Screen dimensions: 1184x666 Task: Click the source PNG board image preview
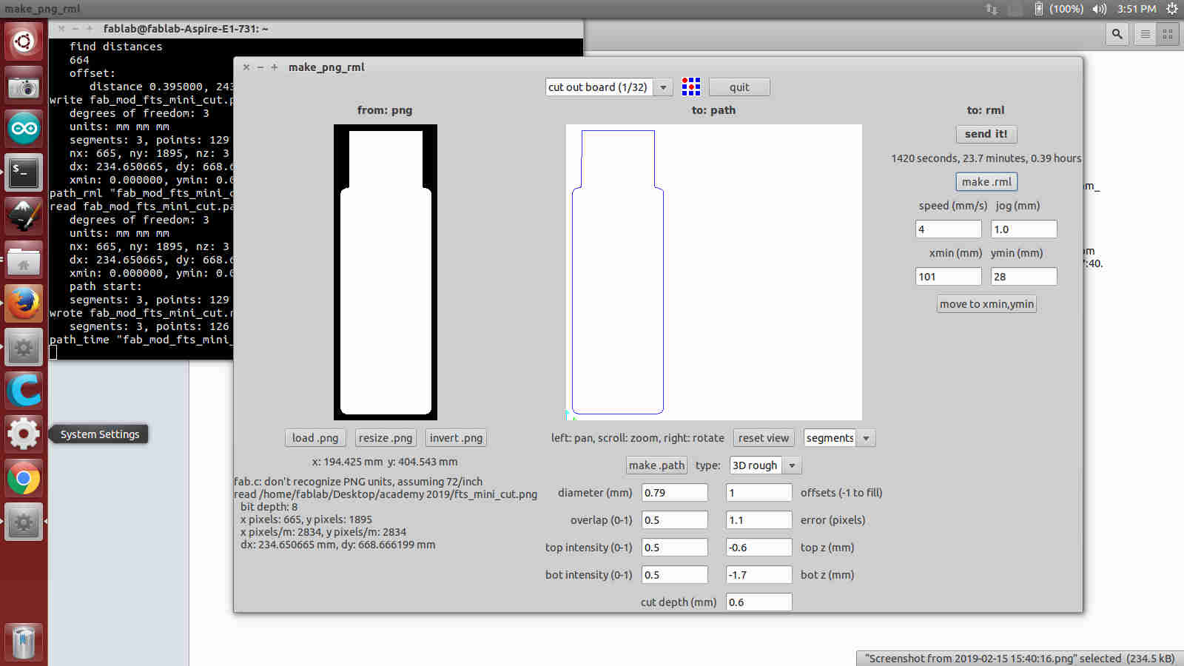(x=386, y=272)
